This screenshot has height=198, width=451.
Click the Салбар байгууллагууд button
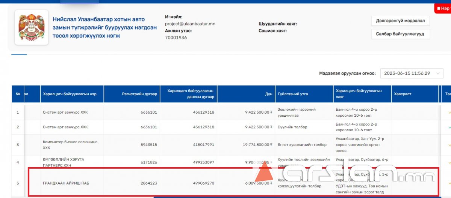400,34
